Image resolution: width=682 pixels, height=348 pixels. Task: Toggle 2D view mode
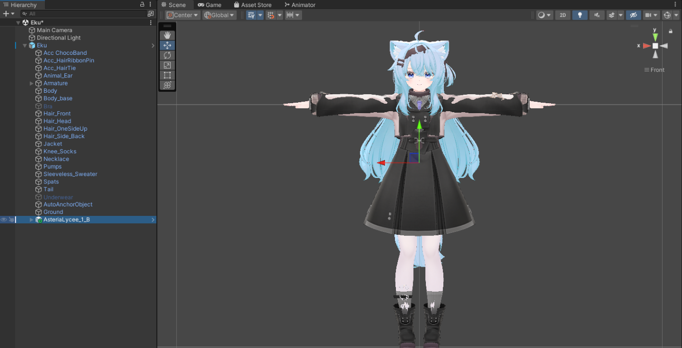(x=563, y=15)
